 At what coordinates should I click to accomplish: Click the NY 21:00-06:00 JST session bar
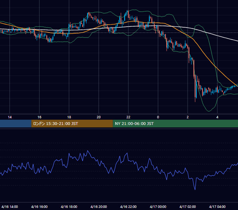click(x=175, y=124)
